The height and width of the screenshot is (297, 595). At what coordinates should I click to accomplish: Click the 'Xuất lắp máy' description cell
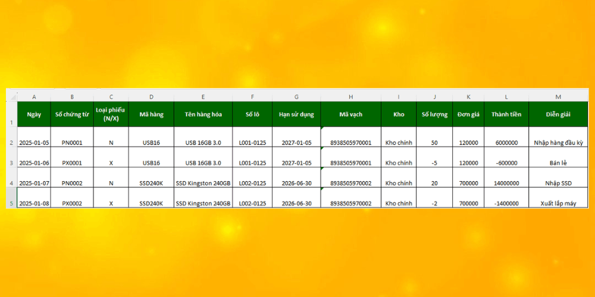pyautogui.click(x=558, y=197)
